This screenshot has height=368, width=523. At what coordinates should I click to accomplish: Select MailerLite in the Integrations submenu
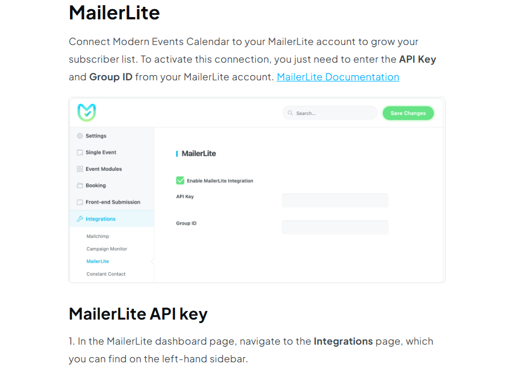pyautogui.click(x=97, y=261)
